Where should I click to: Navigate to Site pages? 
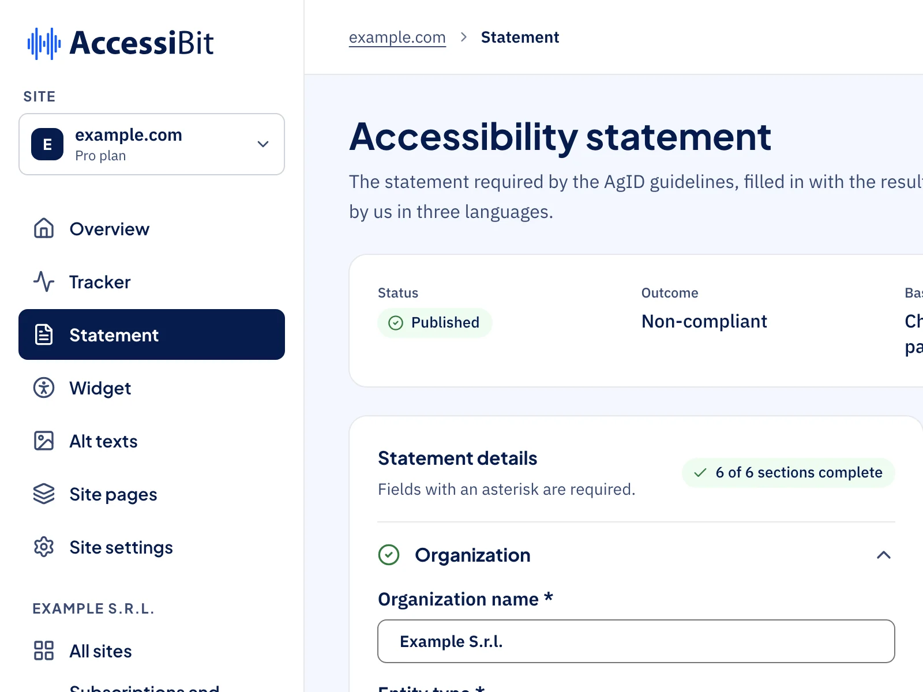(x=152, y=494)
